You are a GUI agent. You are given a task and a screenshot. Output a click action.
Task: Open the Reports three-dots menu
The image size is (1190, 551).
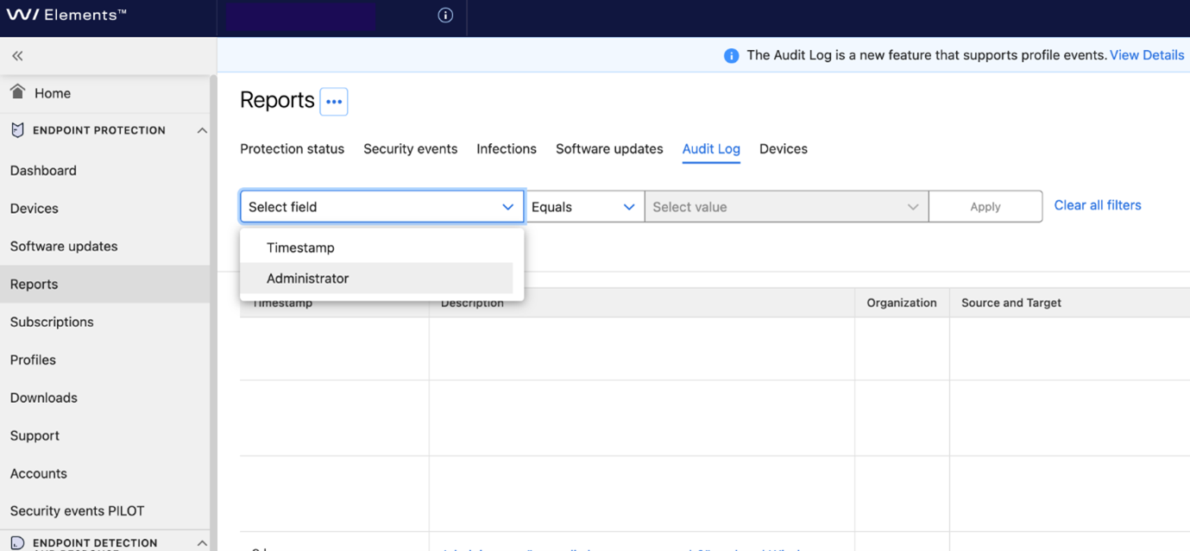[334, 102]
